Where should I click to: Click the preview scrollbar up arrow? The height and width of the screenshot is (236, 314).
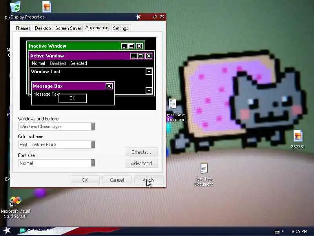(x=149, y=72)
